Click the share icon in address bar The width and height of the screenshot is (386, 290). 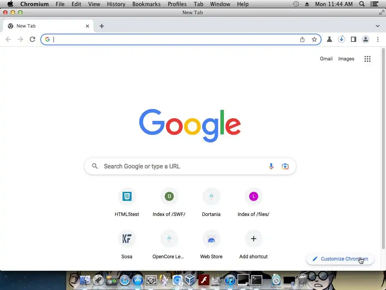302,39
